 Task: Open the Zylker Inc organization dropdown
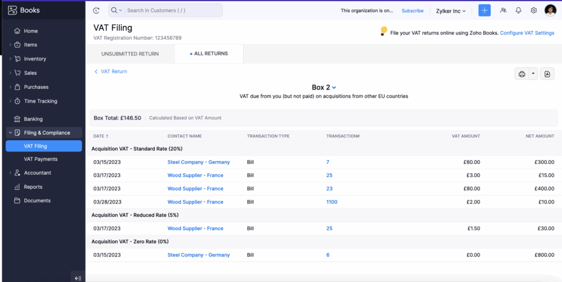[451, 10]
